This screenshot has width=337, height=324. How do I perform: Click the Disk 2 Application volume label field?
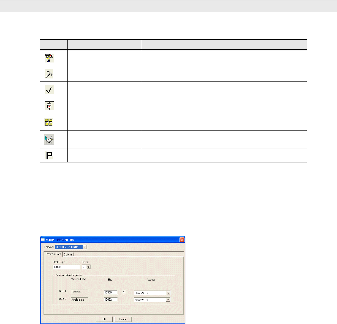80,300
